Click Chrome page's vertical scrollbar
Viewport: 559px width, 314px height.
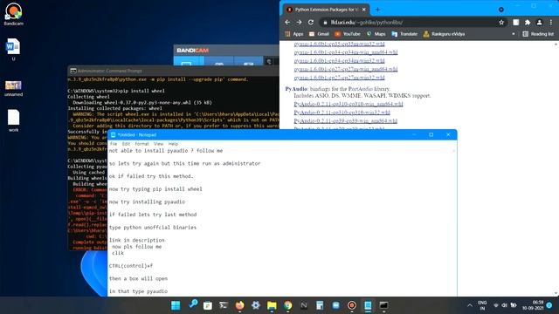tap(556, 168)
